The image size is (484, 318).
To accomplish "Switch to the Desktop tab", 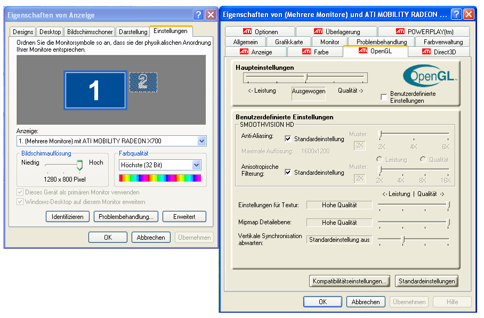I will click(x=50, y=32).
